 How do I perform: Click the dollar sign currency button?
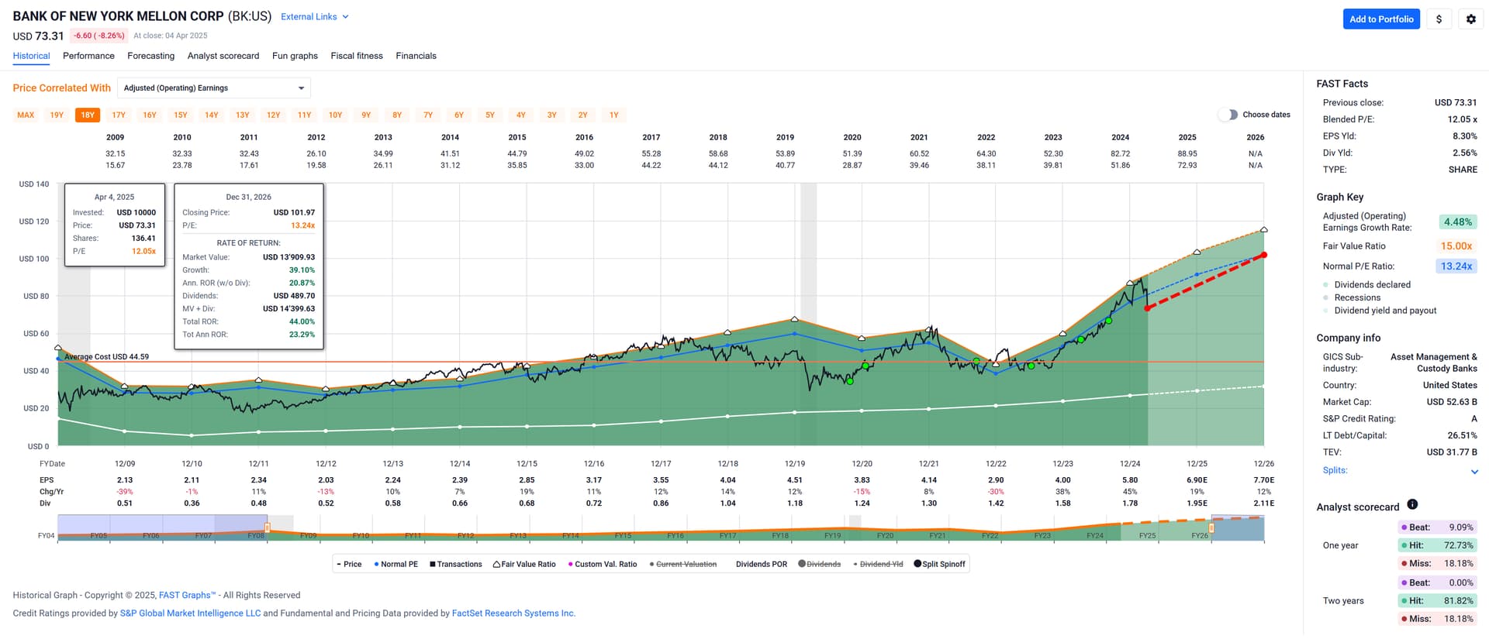(1439, 19)
